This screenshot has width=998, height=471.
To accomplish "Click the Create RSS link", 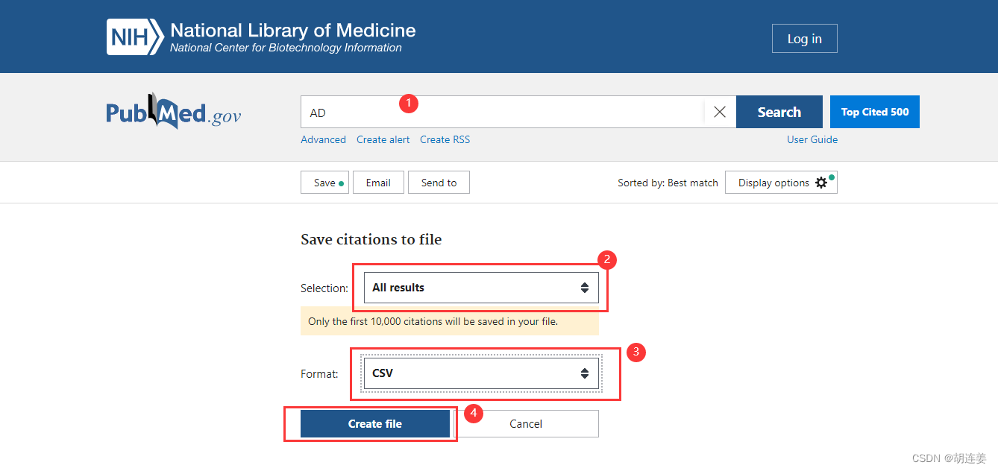I will pyautogui.click(x=445, y=139).
